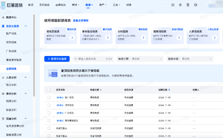223x138 pixels.
Task: Open 广告报表 in the sidebar
Action: point(11,51)
